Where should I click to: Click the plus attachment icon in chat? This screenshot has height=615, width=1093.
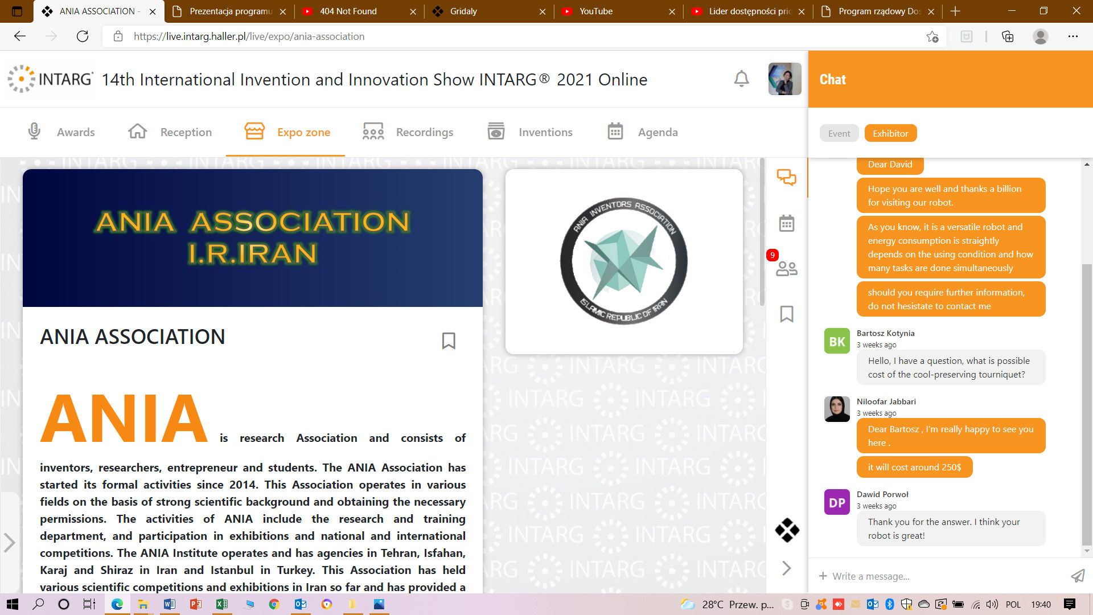(823, 576)
